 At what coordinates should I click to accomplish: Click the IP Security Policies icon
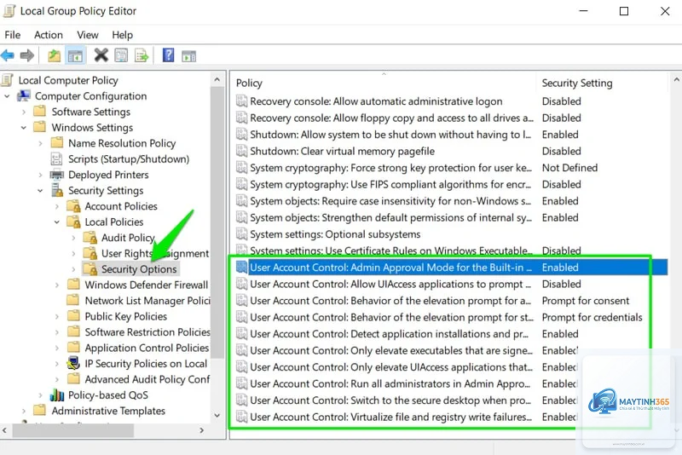click(x=73, y=363)
